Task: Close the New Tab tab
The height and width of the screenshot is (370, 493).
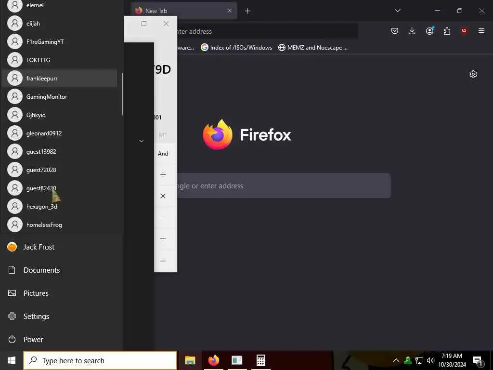Action: pos(230,11)
